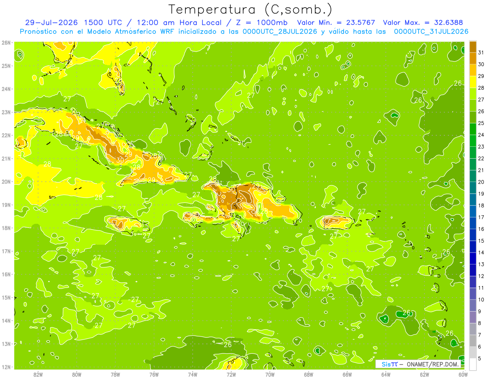The width and height of the screenshot is (492, 380).
Task: Click the "Temperatura (C,somb.)" chart title
Action: [251, 10]
